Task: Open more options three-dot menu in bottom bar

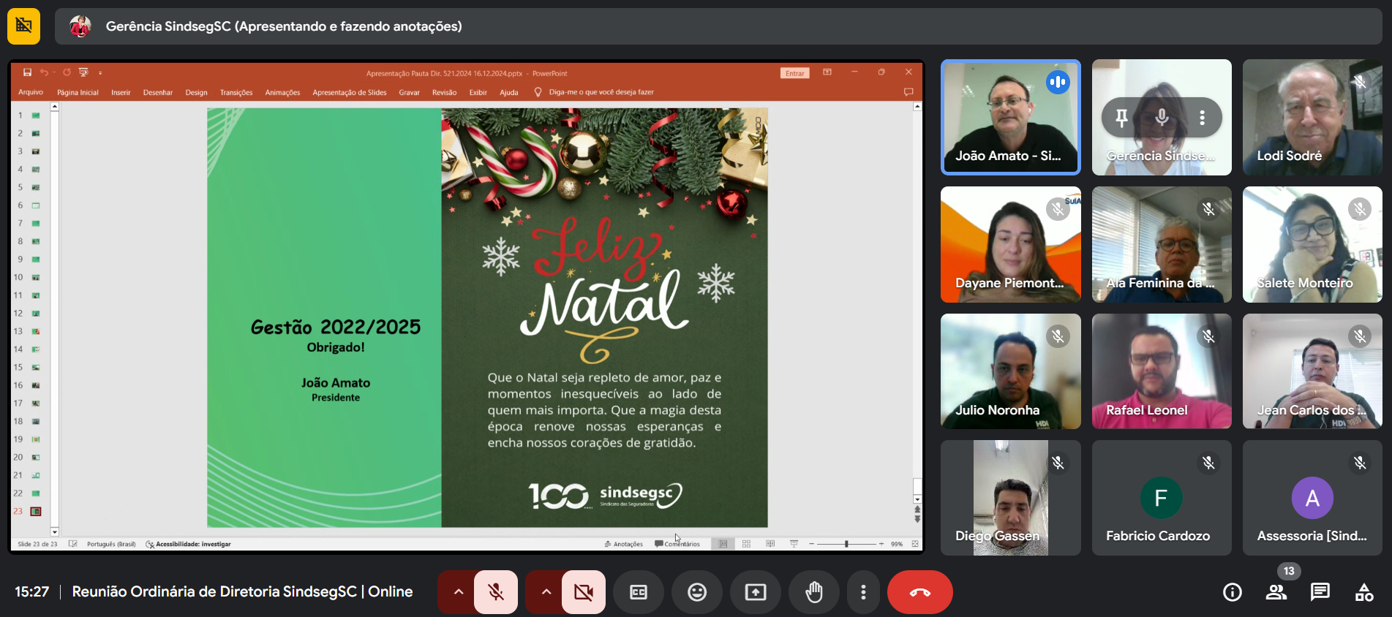Action: [x=863, y=592]
